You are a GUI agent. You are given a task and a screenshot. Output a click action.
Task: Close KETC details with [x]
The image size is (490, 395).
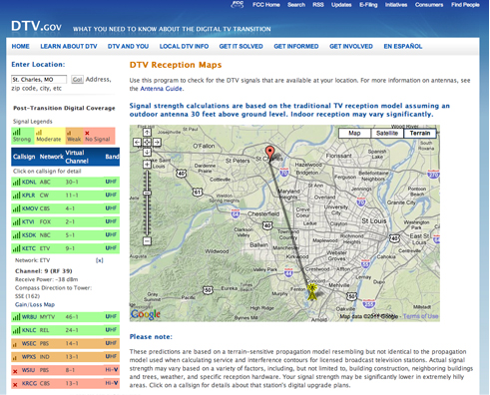coord(99,260)
